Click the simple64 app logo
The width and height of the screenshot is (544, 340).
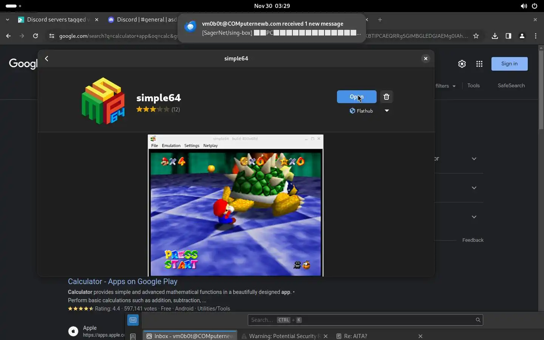(103, 101)
